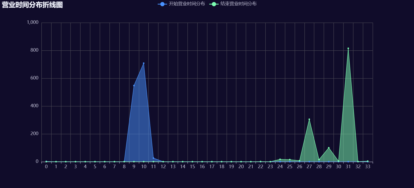Click the x-axis label 16
414x188 pixels.
click(x=202, y=167)
